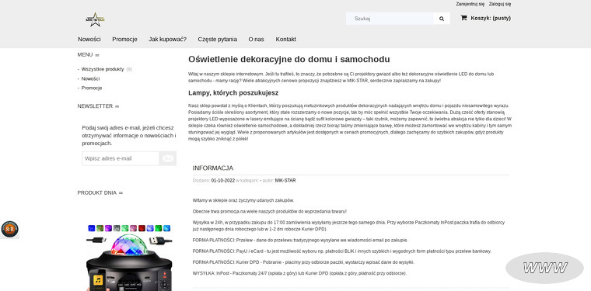This screenshot has height=291, width=591.
Task: Open the Nowości top menu item
Action: click(x=89, y=39)
